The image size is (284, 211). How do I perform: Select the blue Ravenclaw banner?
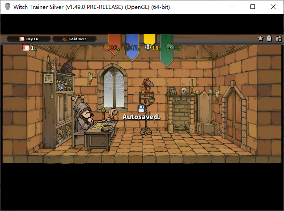point(132,47)
